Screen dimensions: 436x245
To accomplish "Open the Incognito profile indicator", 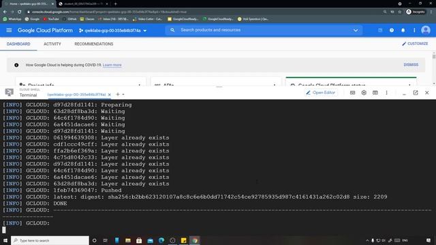I will coord(416,12).
